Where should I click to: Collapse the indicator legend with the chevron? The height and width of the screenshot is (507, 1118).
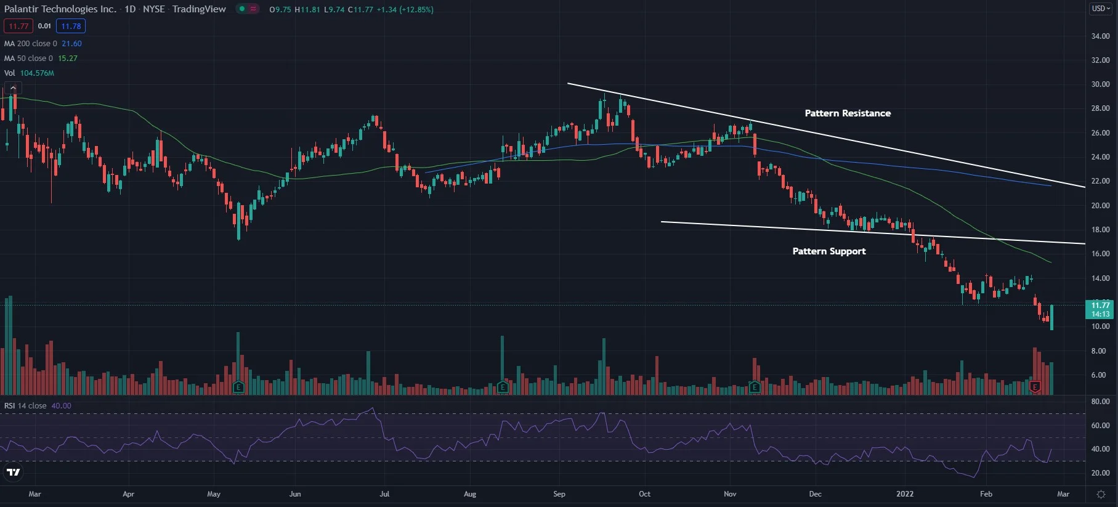pyautogui.click(x=13, y=88)
